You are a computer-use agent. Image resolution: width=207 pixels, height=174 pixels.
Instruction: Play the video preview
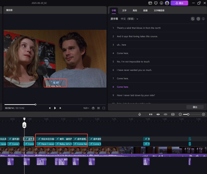pos(55,108)
